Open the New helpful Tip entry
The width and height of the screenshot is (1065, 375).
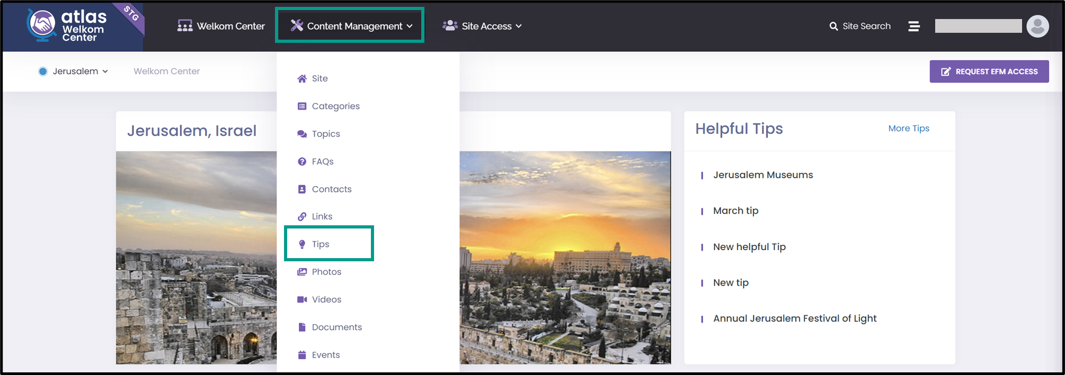coord(750,247)
